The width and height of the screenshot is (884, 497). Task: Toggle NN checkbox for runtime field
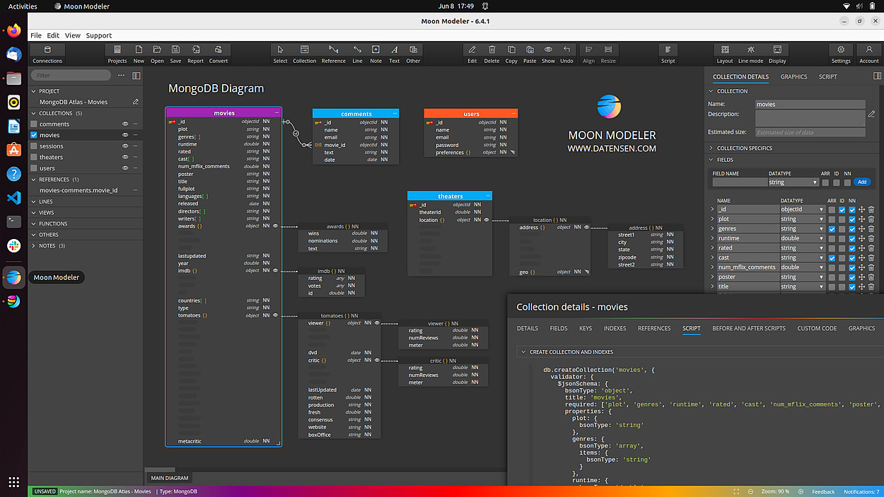[x=851, y=239]
